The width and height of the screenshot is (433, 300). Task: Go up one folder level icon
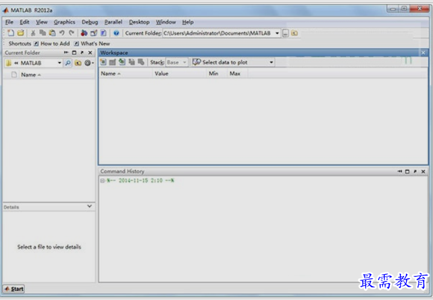pyautogui.click(x=294, y=33)
